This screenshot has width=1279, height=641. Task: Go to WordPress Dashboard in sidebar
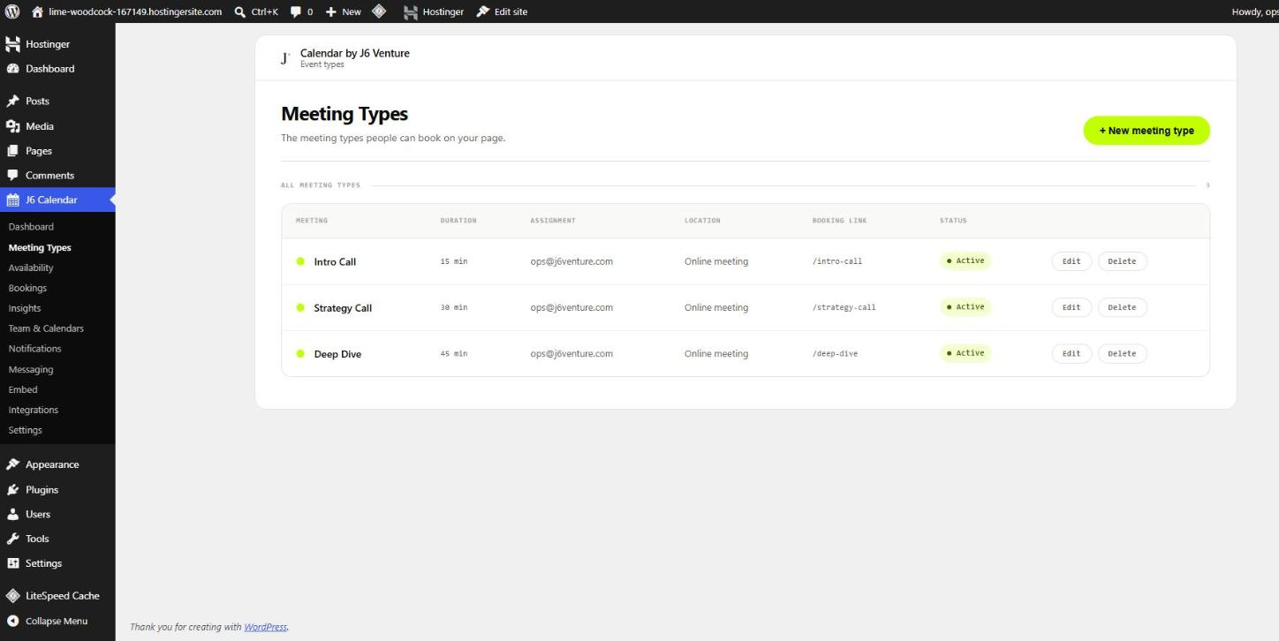pos(57,69)
